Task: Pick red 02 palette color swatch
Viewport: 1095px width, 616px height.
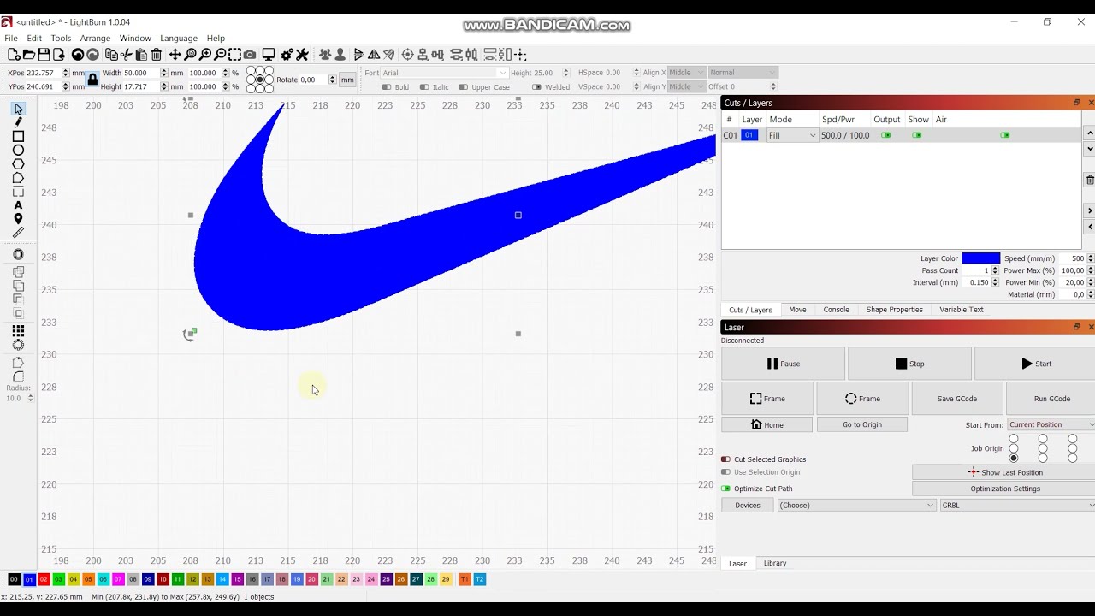Action: click(x=44, y=579)
